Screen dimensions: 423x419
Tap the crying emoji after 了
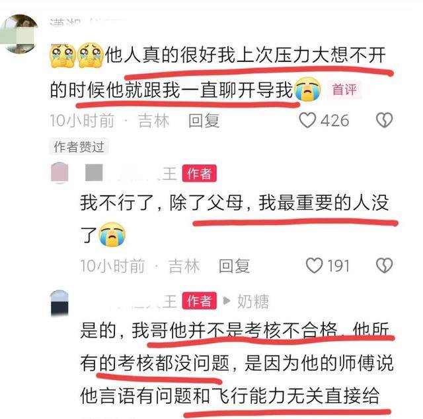pyautogui.click(x=112, y=234)
